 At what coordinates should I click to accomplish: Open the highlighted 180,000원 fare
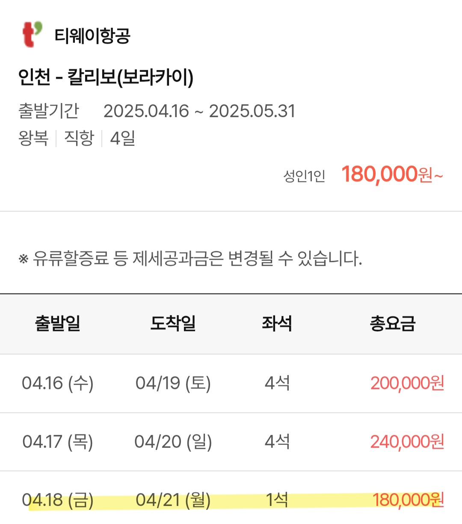coord(408,500)
